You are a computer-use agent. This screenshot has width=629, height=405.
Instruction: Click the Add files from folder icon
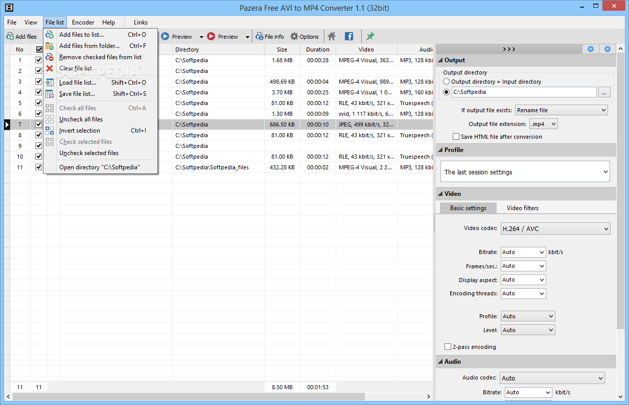tap(50, 46)
